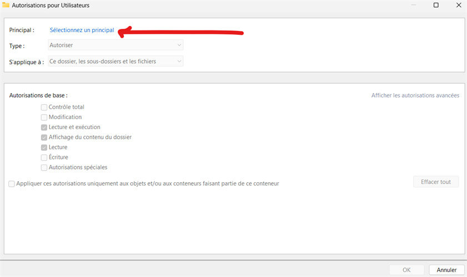
Task: Click the folder icon in title bar
Action: coord(6,5)
